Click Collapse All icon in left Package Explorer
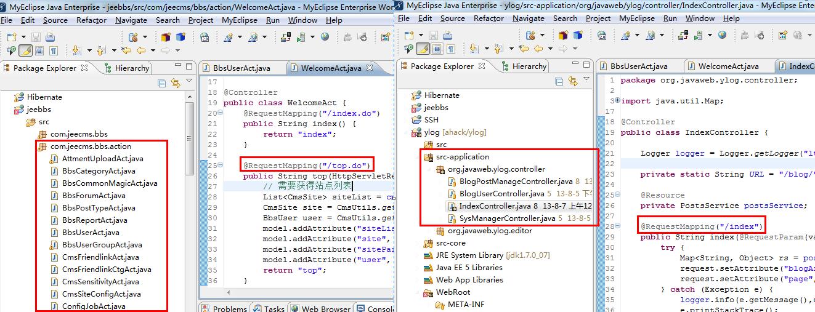 (x=162, y=83)
